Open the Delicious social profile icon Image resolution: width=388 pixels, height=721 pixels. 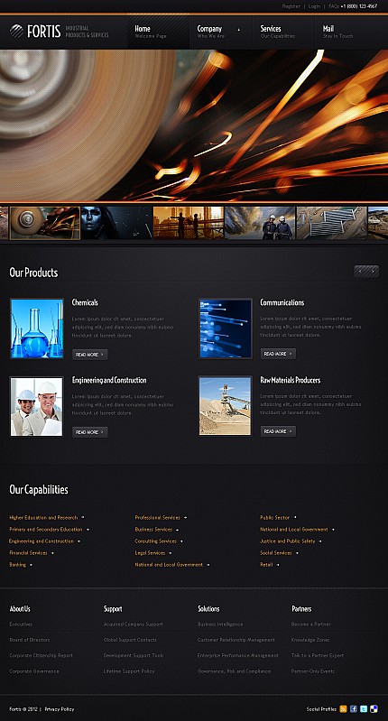374,708
